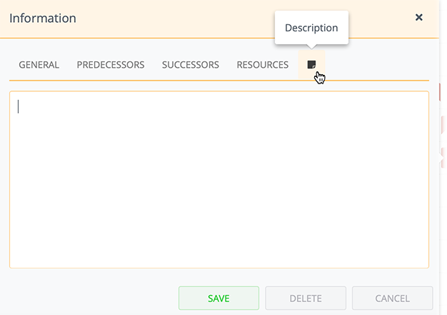Click the CANCEL button

392,298
